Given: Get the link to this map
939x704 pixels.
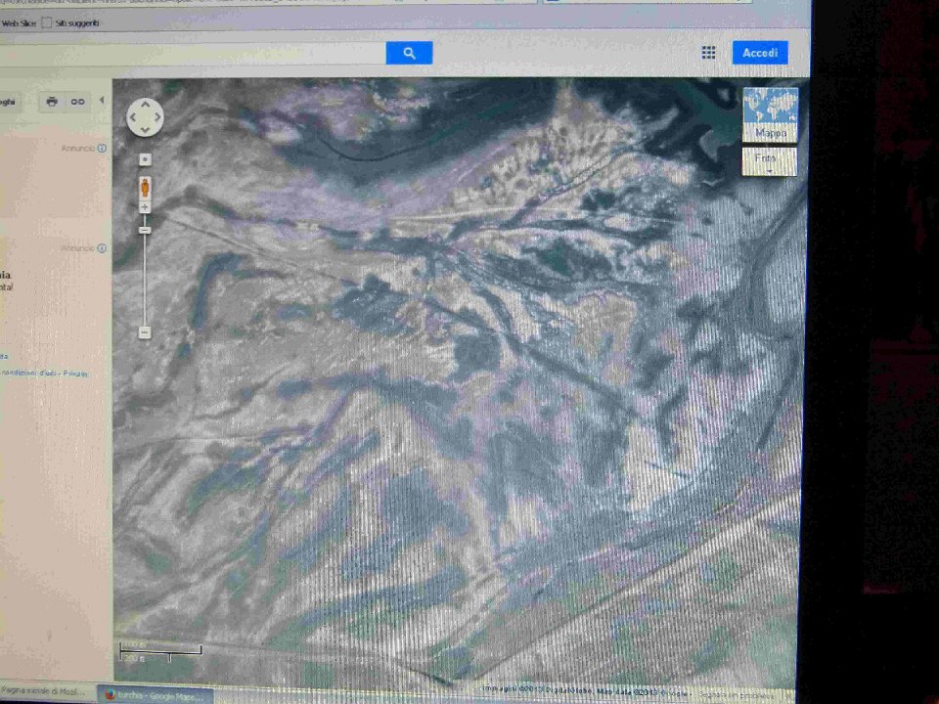Looking at the screenshot, I should click(78, 102).
